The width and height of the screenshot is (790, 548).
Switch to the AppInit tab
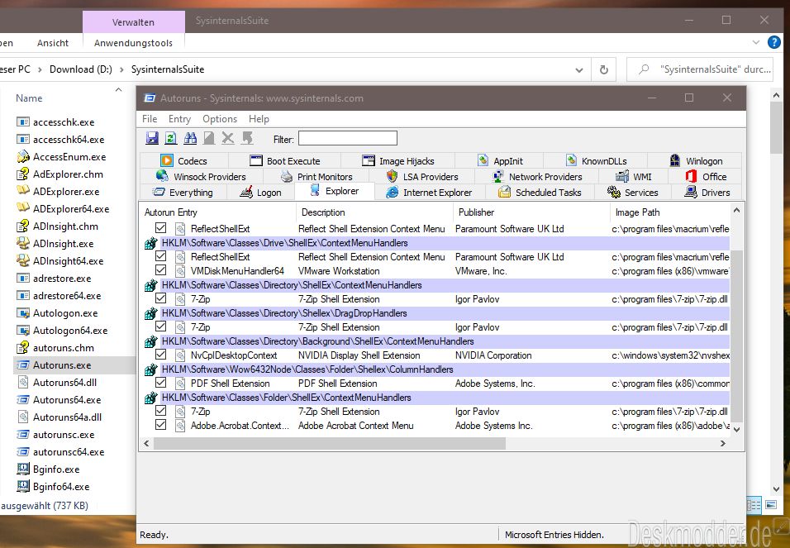(x=500, y=161)
